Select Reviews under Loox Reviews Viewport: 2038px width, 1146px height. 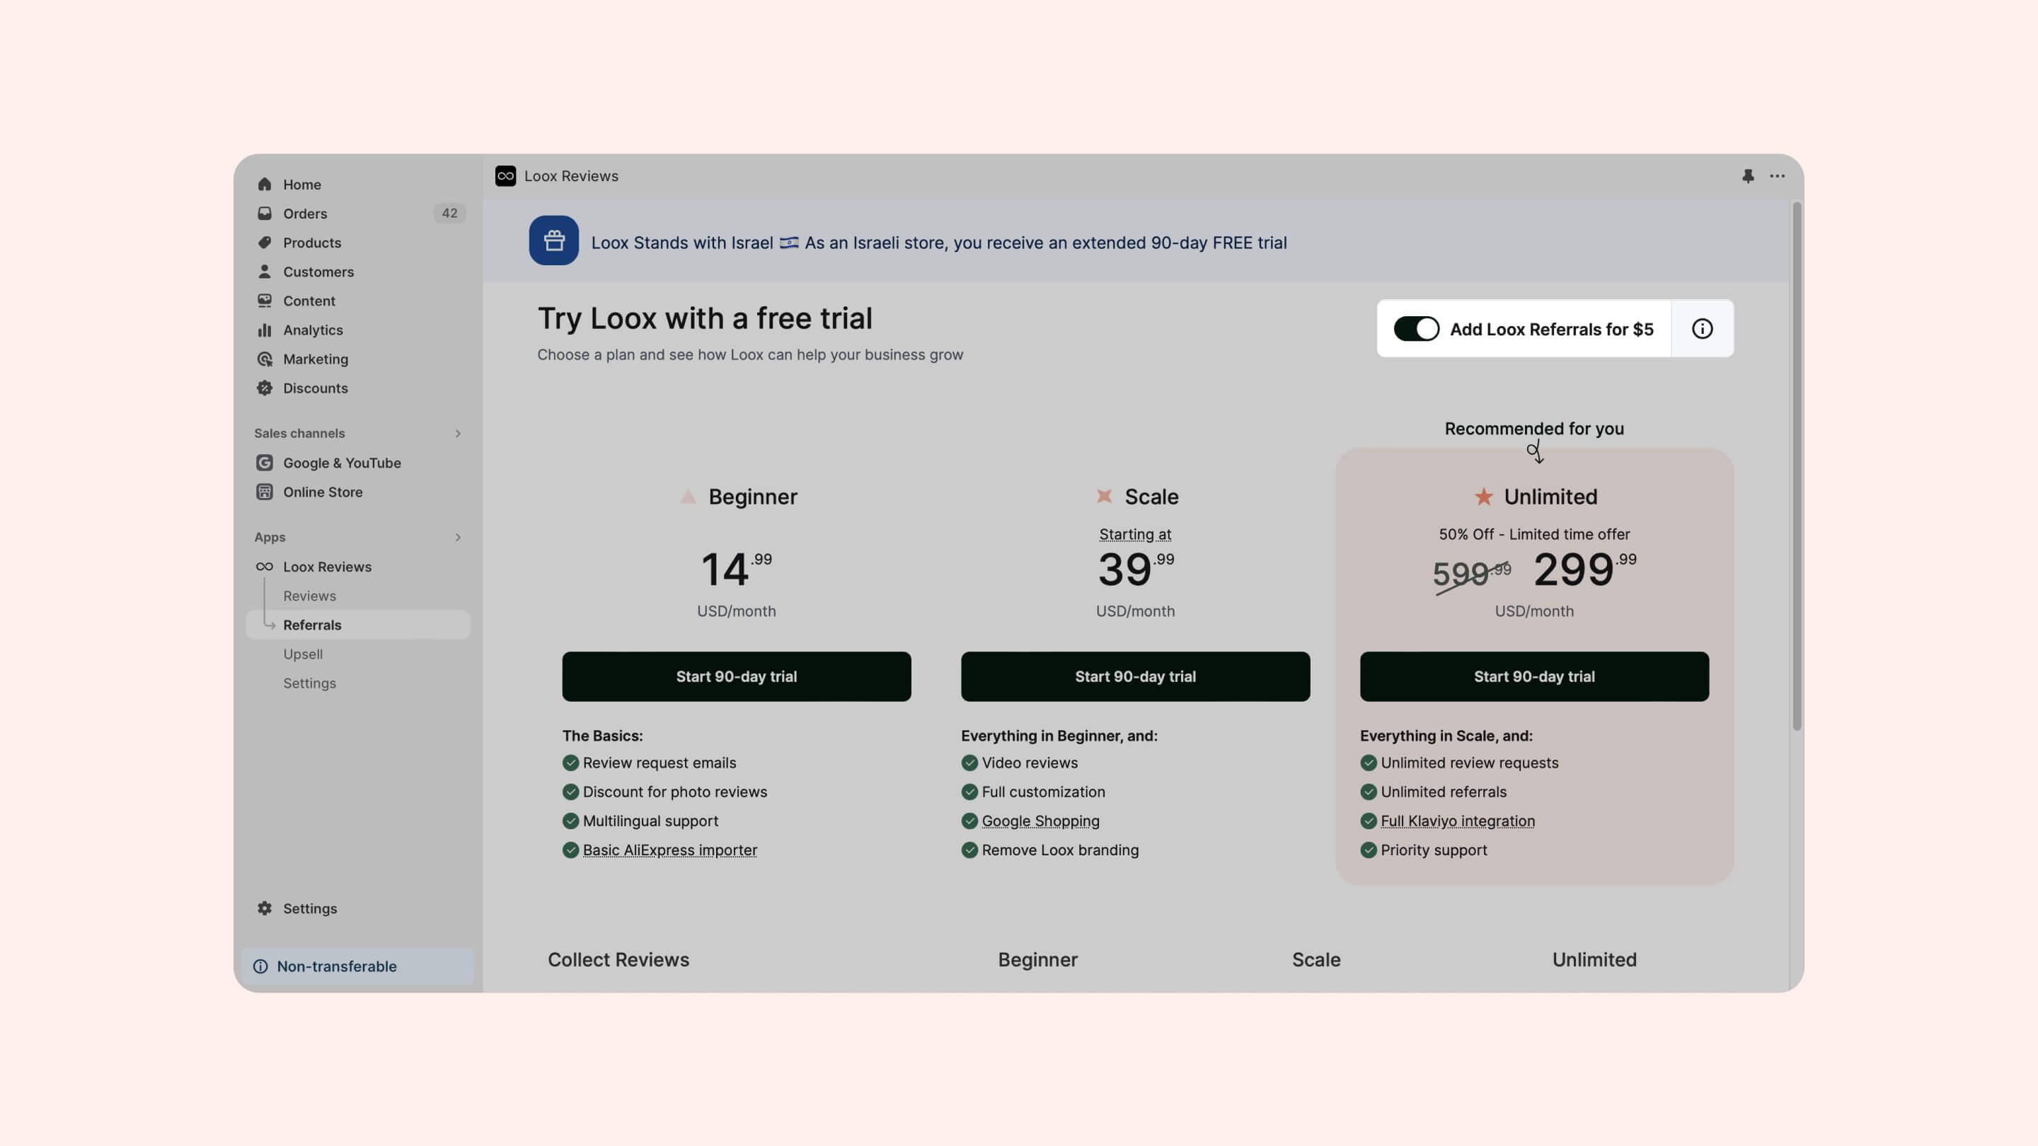click(x=309, y=596)
